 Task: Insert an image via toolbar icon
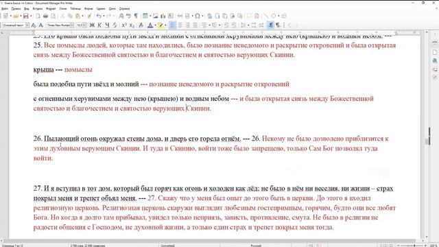point(156,16)
